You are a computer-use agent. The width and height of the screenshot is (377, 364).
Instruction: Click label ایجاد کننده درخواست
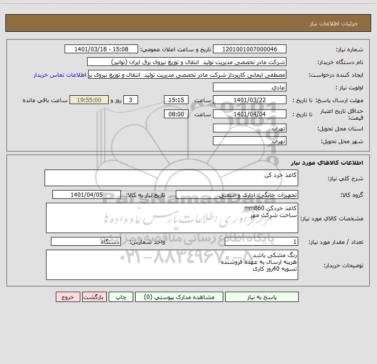tap(336, 75)
